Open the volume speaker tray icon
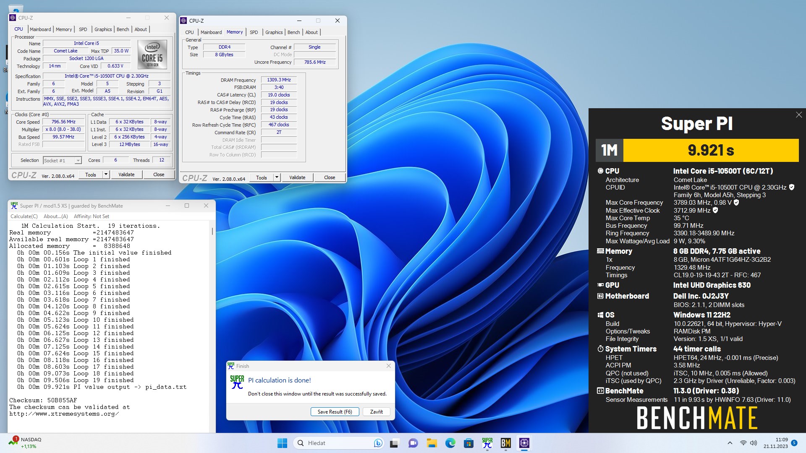The image size is (806, 453). 754,443
